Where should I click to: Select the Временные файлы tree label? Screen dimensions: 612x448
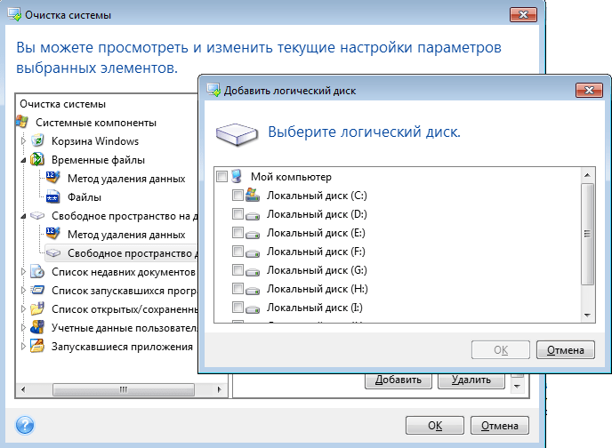[98, 160]
